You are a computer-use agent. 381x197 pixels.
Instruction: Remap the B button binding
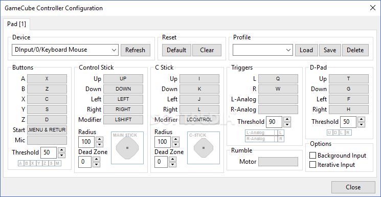[x=47, y=89]
